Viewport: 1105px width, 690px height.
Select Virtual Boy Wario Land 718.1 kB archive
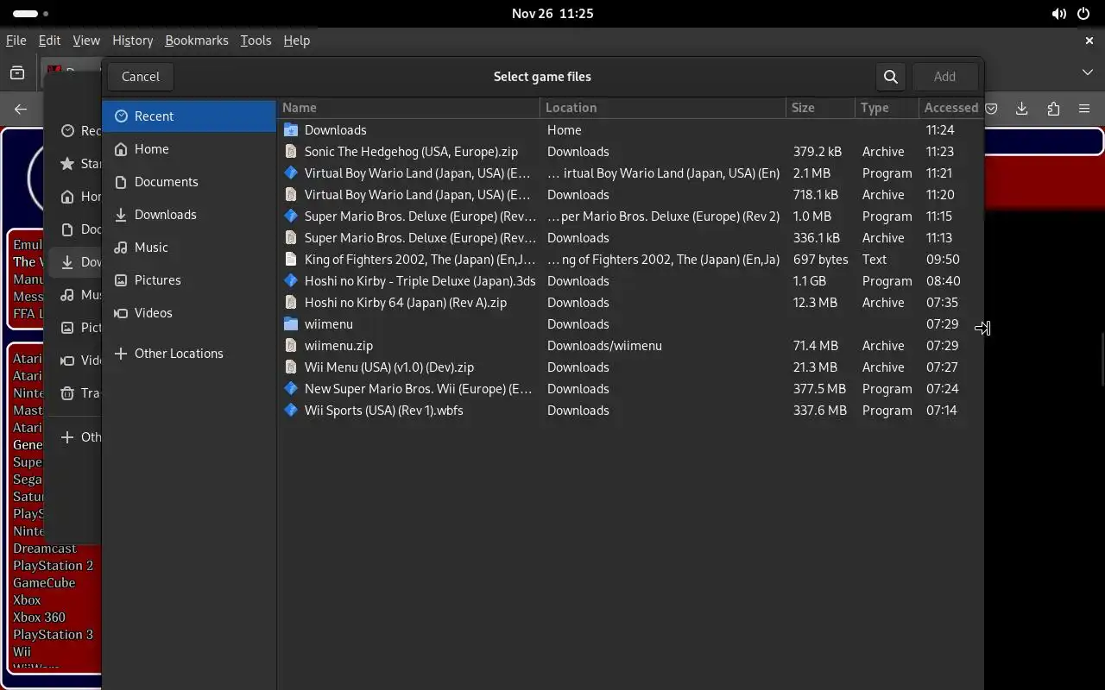click(x=630, y=194)
